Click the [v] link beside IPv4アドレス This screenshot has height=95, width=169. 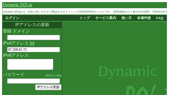coord(32,43)
